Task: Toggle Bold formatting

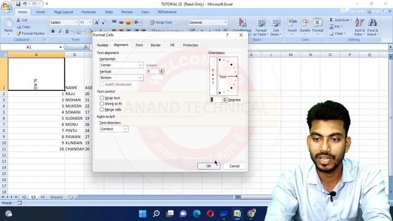Action: 53,31
